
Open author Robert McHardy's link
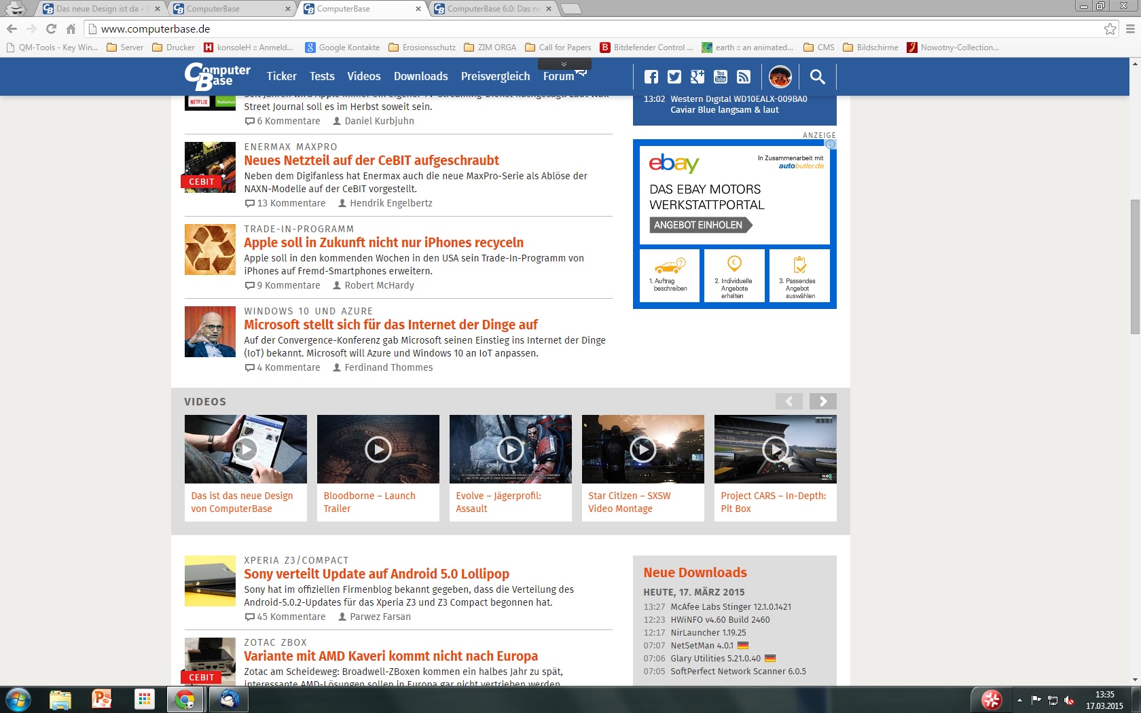(x=374, y=285)
